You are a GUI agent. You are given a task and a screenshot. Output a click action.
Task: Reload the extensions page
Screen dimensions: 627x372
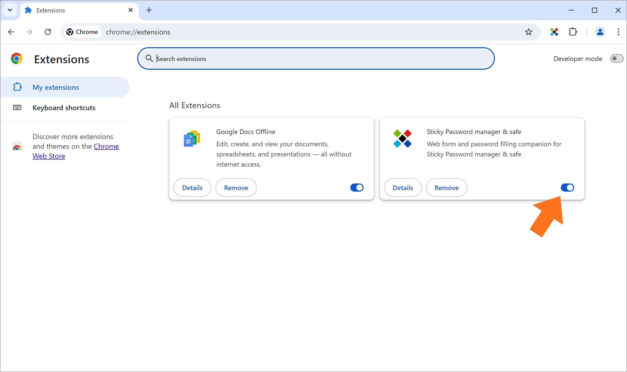click(48, 32)
